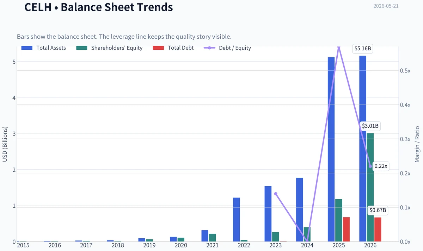The image size is (423, 251).
Task: Click the $0.67B data label
Action: [x=378, y=211]
